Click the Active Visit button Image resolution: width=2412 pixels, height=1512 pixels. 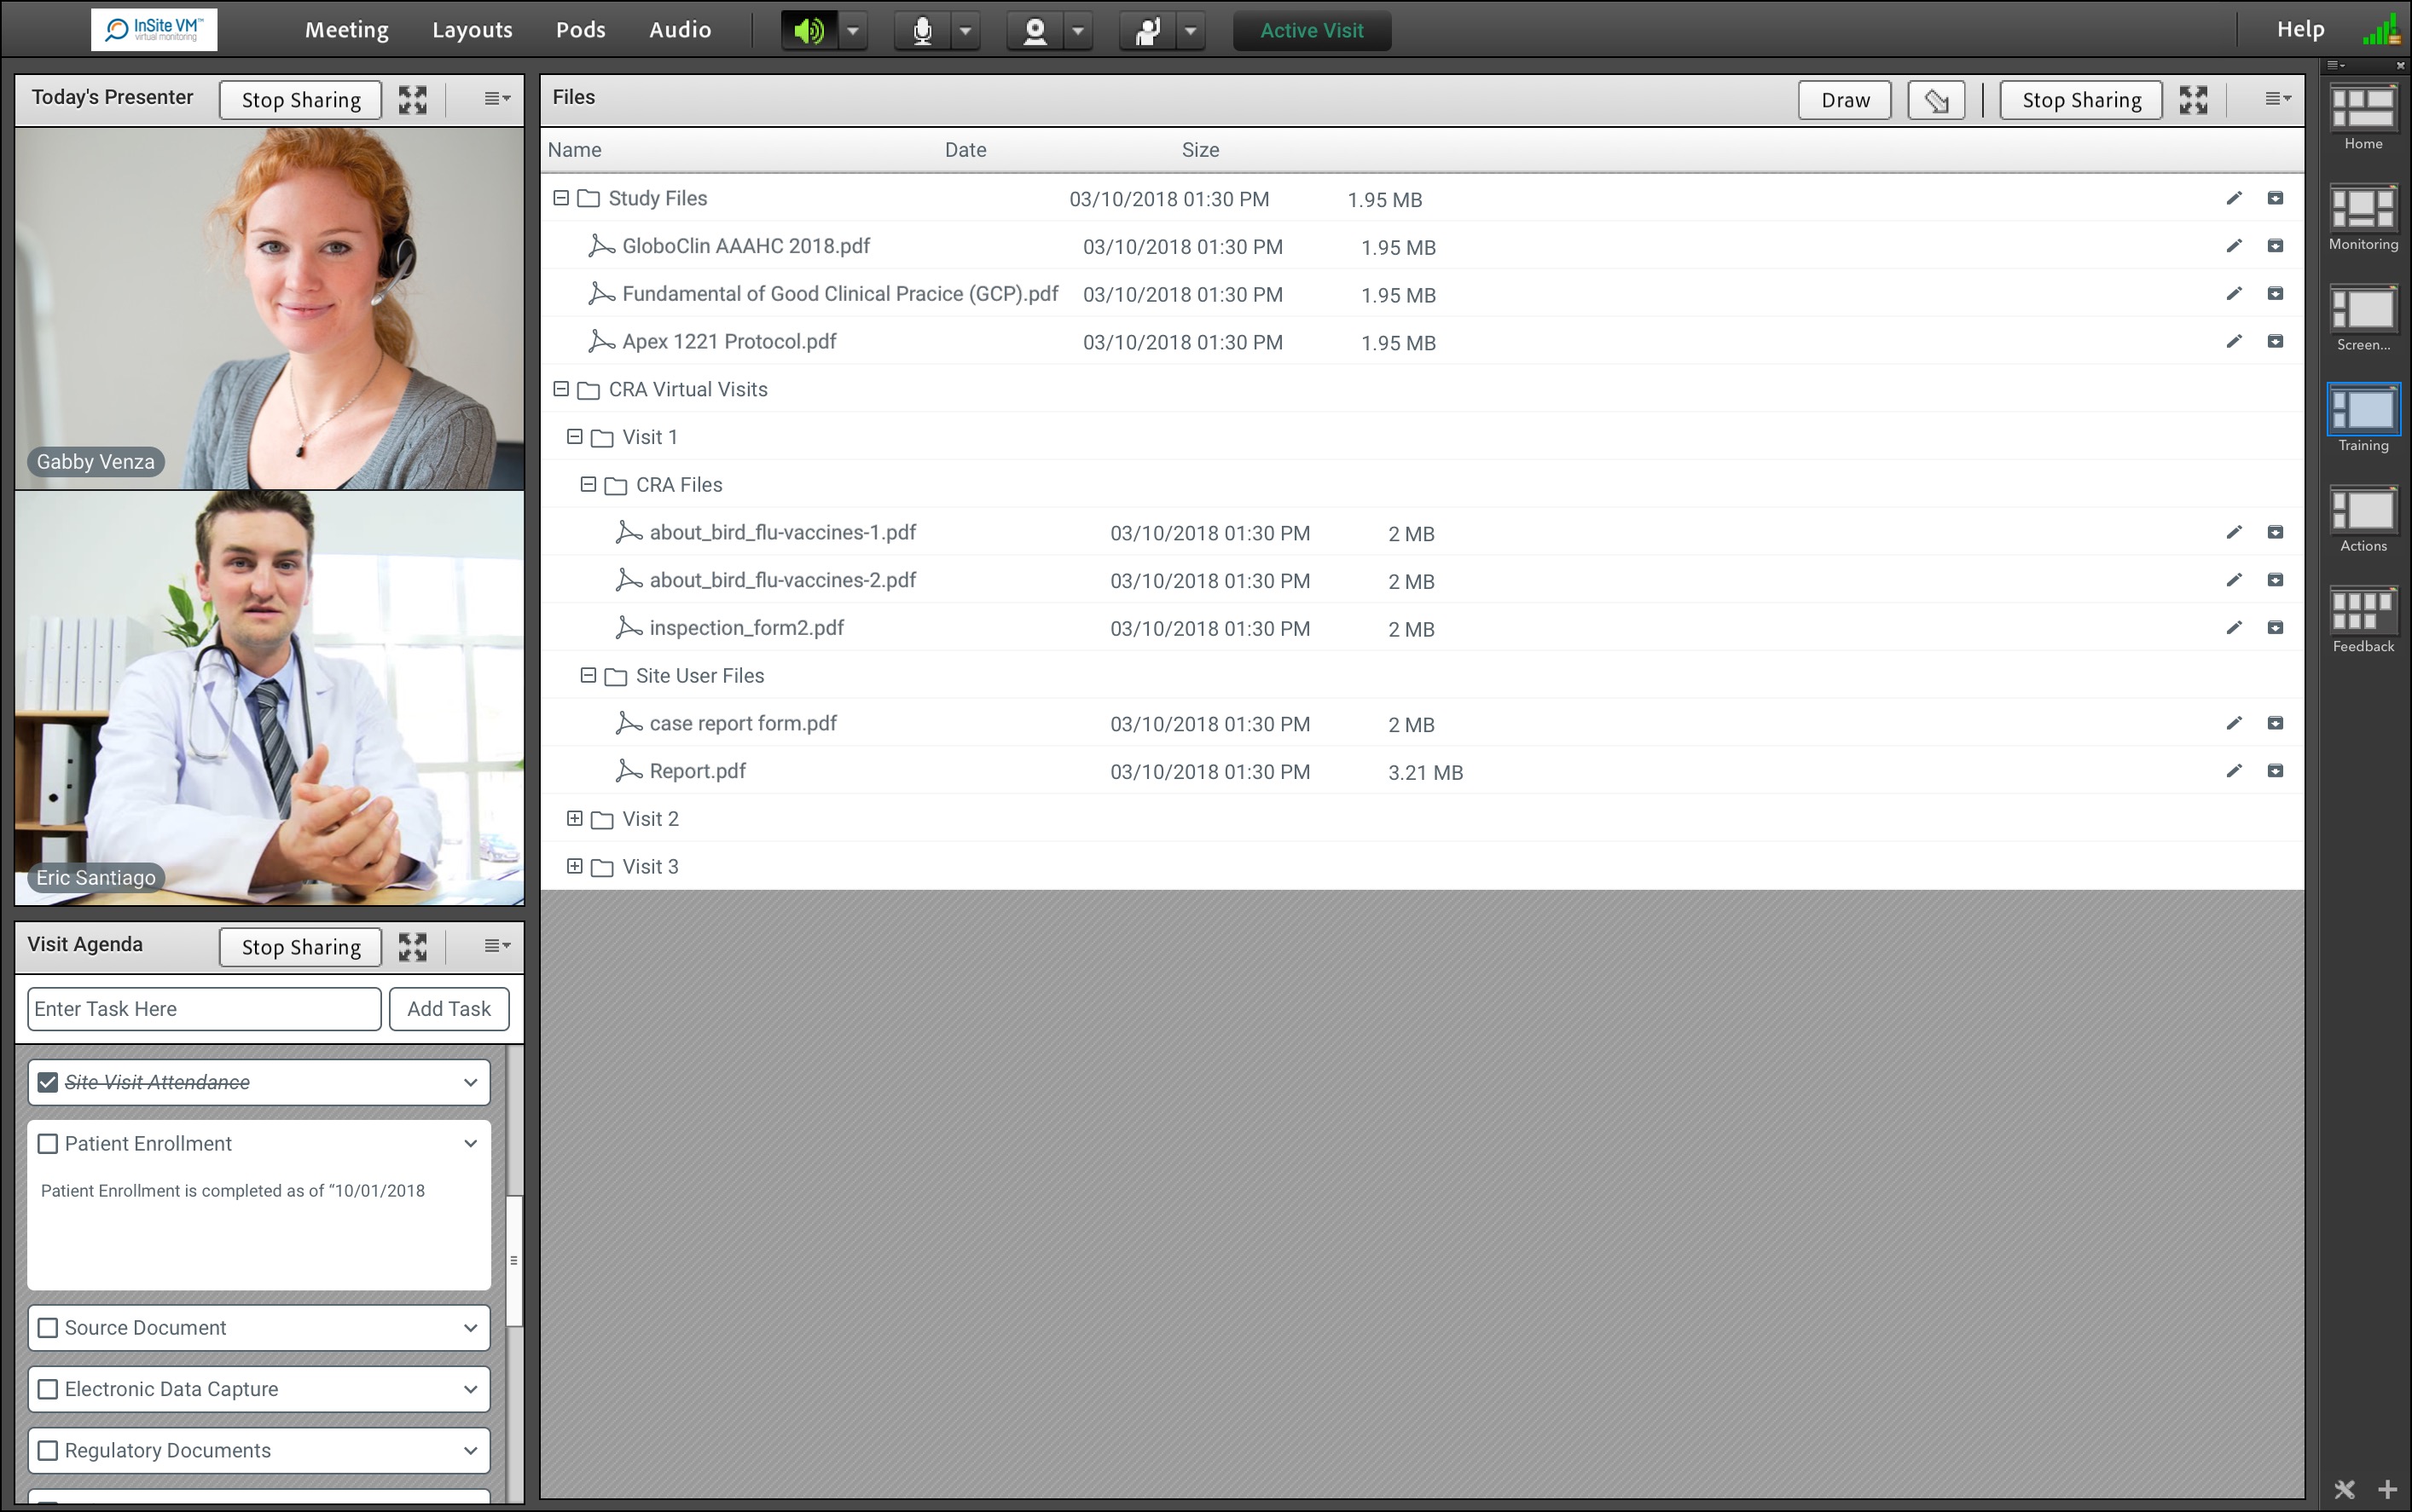pyautogui.click(x=1312, y=31)
